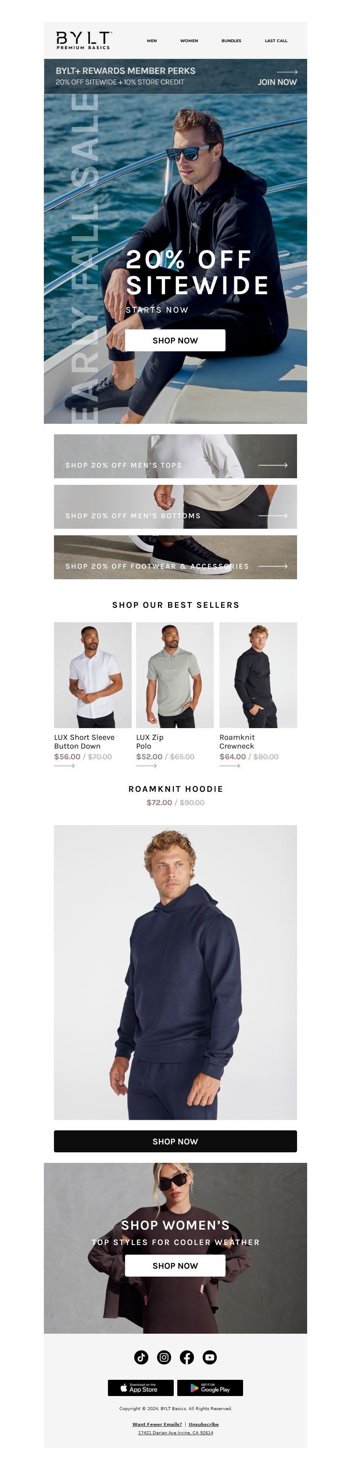Select LUX Short Sleeve Button Down image
The image size is (351, 1465).
(93, 675)
